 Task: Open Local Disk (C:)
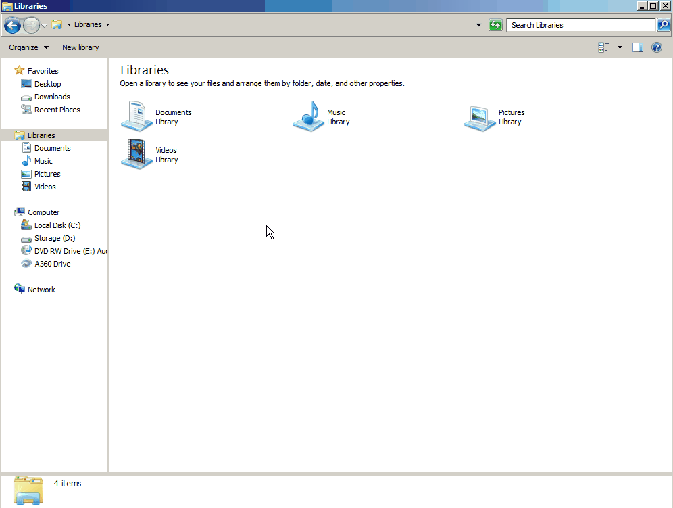(x=57, y=226)
